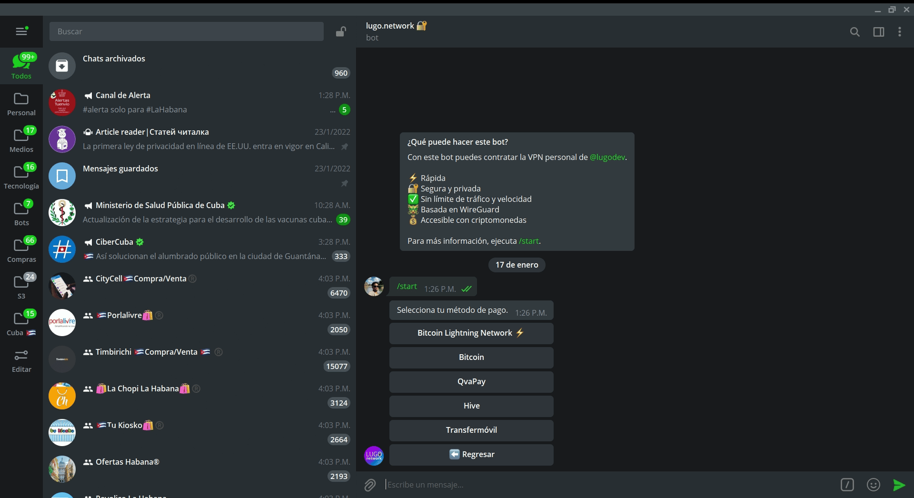The width and height of the screenshot is (914, 498).
Task: Search within the lugo.network chat
Action: click(x=854, y=32)
